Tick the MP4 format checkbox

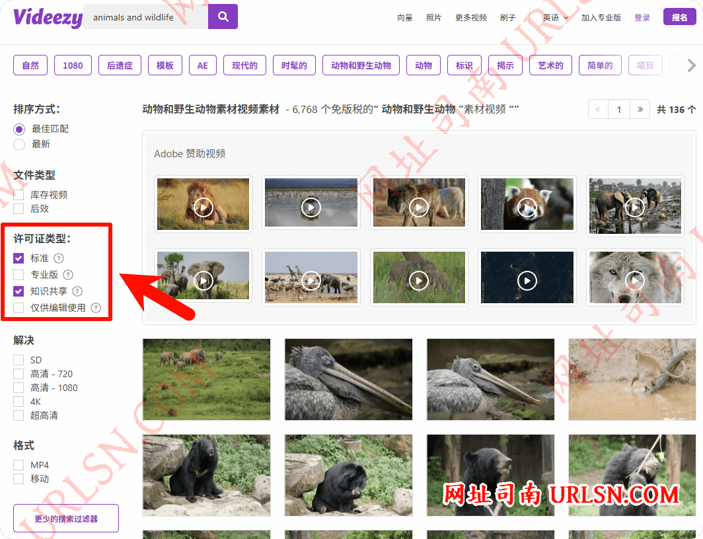coord(19,465)
